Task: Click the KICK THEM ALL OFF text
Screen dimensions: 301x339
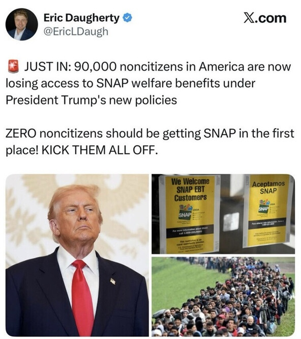Action: tap(99, 150)
